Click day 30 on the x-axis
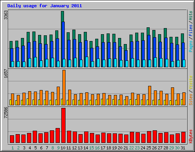Screen dimensions: 195x152 pyautogui.click(x=177, y=148)
